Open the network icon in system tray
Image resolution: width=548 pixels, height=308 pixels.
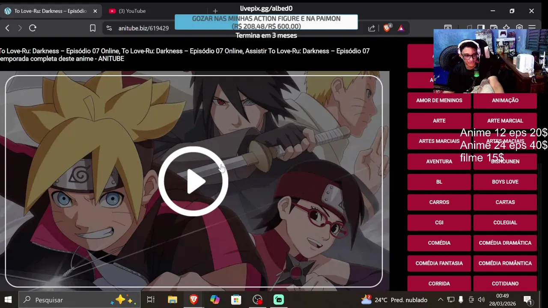tap(450, 300)
